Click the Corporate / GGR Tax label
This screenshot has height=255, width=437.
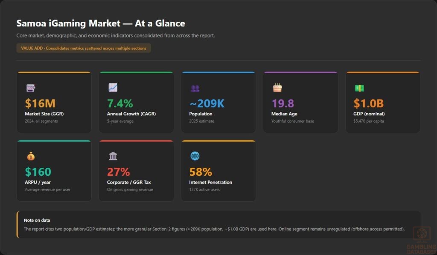tap(129, 182)
